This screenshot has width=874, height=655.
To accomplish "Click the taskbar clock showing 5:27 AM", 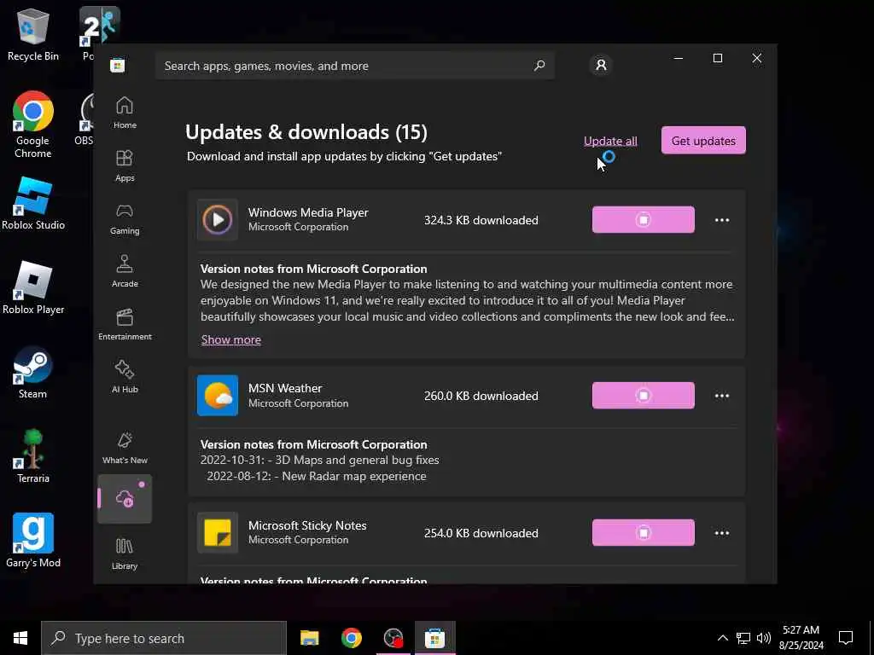I will point(801,638).
